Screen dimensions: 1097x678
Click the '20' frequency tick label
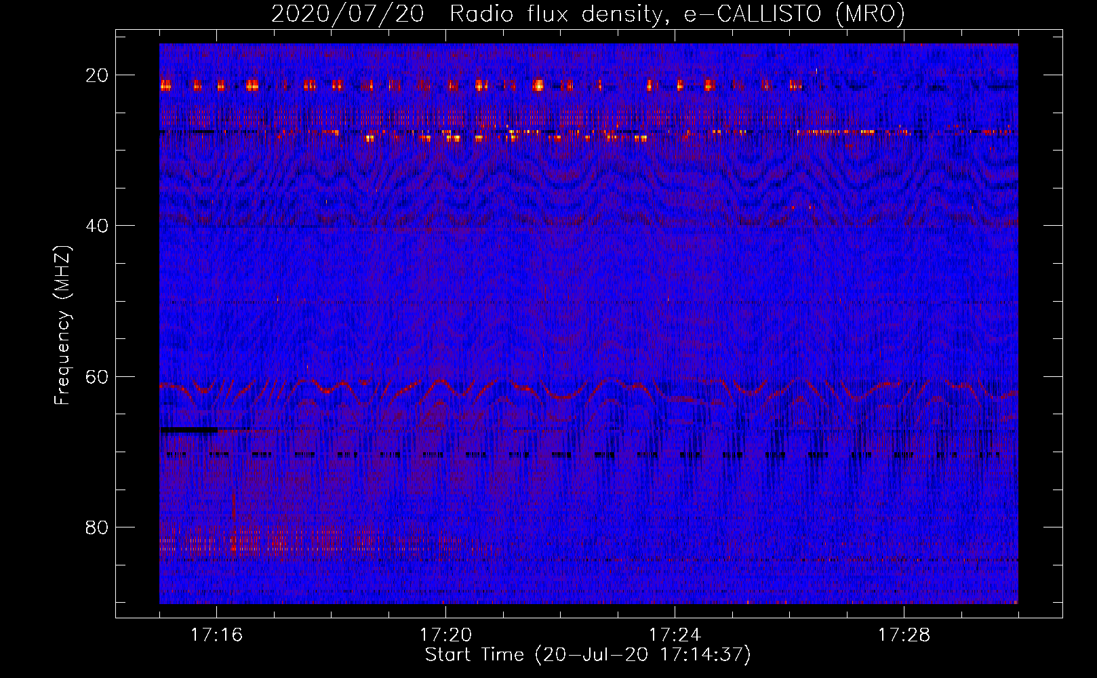click(97, 75)
